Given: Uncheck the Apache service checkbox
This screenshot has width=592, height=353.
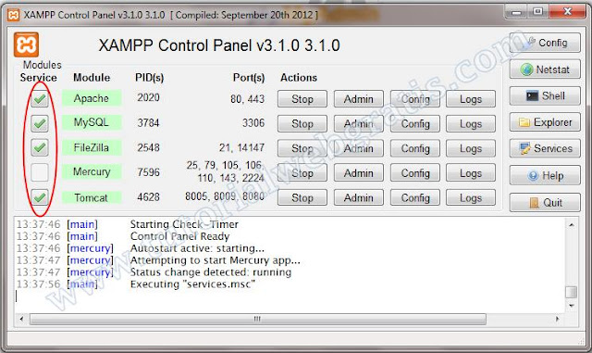Looking at the screenshot, I should coord(39,99).
